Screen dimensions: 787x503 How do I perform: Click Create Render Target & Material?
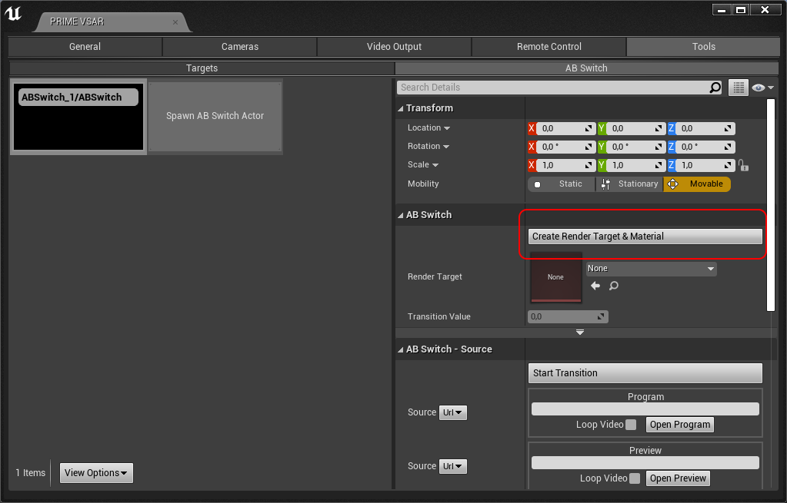click(x=643, y=236)
